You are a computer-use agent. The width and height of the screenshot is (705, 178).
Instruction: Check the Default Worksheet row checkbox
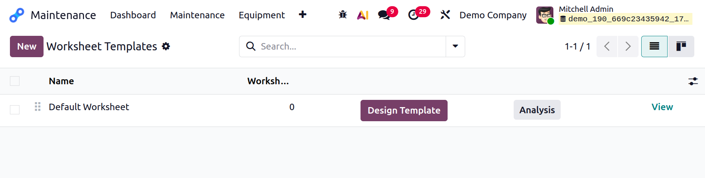pos(15,110)
